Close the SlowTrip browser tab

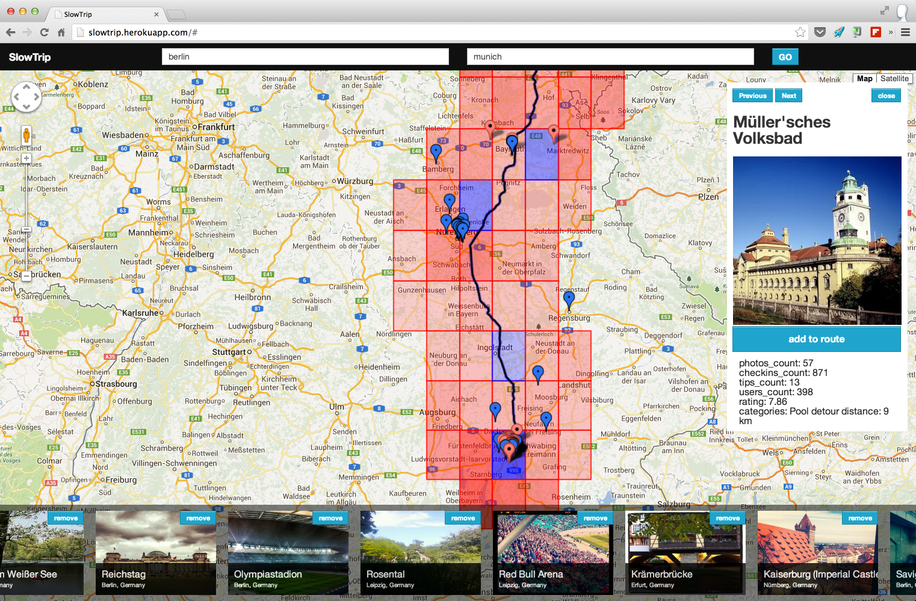coord(156,14)
